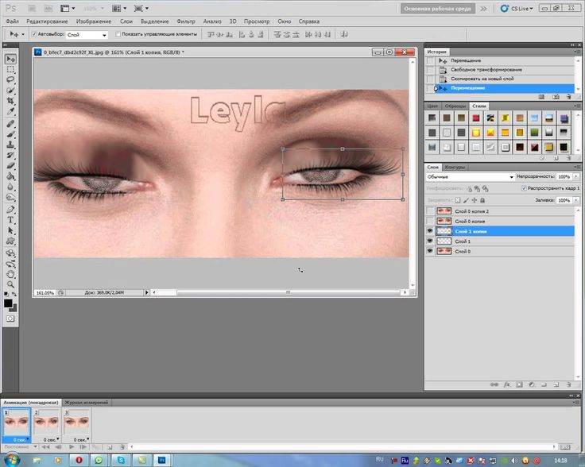Duplicate selected animation frame icon

(x=110, y=447)
